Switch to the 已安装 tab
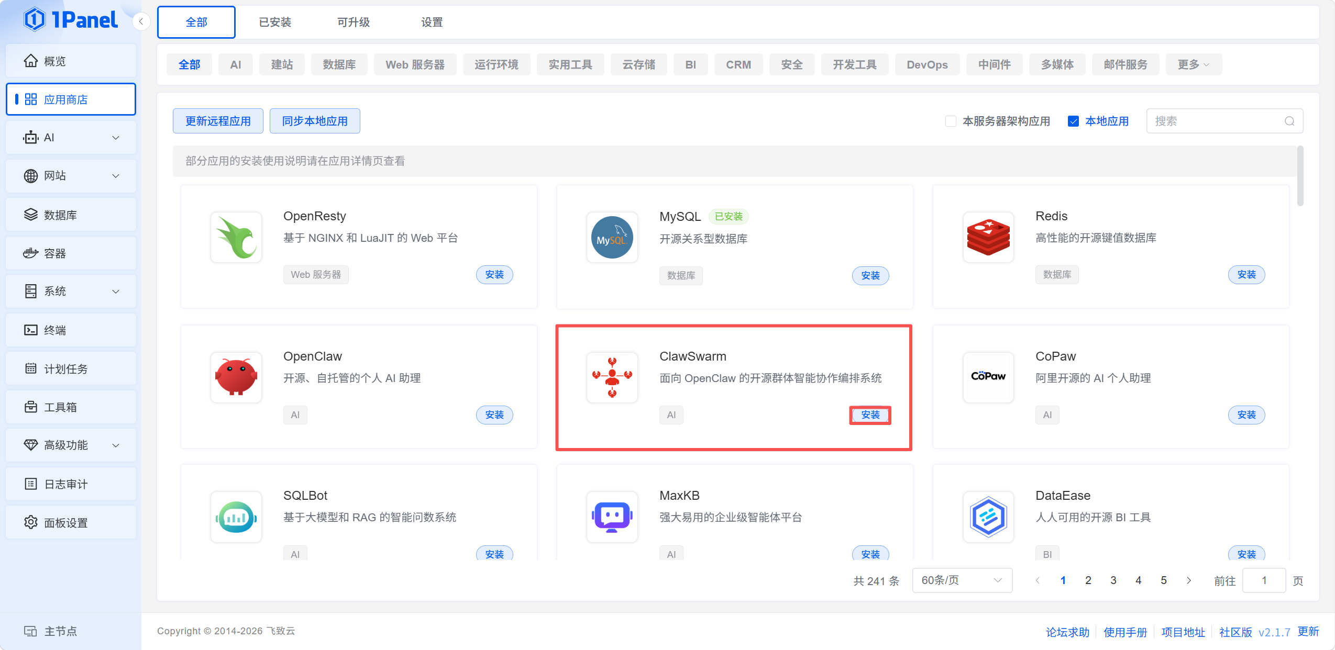Viewport: 1335px width, 650px height. tap(275, 22)
